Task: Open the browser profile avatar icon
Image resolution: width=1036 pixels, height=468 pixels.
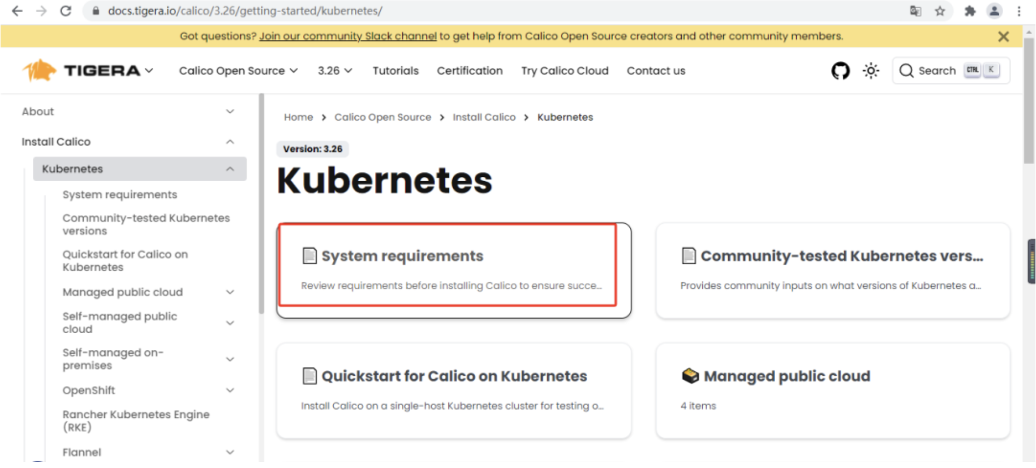Action: coord(994,11)
